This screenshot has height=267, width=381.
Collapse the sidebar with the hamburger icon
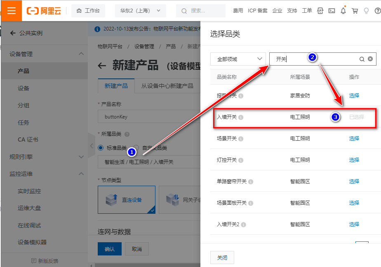(x=11, y=11)
